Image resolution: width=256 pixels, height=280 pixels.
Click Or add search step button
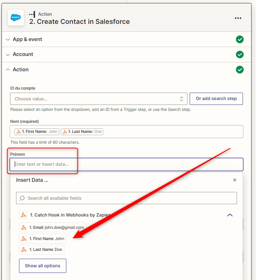216,99
